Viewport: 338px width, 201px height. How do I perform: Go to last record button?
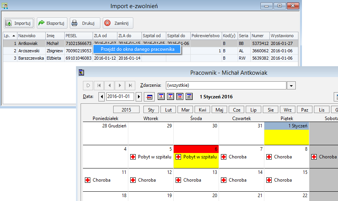tap(130, 85)
